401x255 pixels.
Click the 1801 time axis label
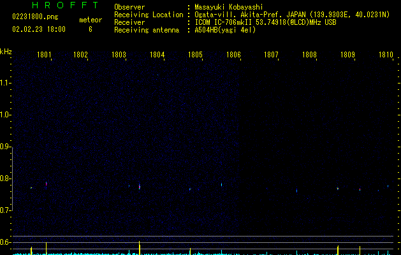[44, 54]
